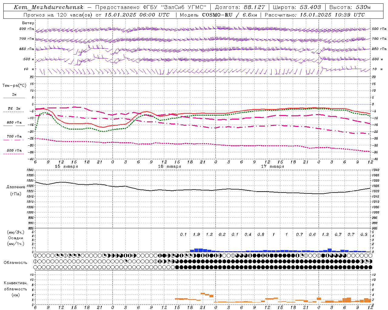Click the (мм/3ч.) precipitation unit label
Image resolution: width=388 pixels, height=310 pixels.
click(16, 232)
